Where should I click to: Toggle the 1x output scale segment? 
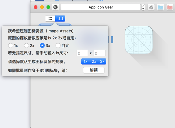click(85, 62)
